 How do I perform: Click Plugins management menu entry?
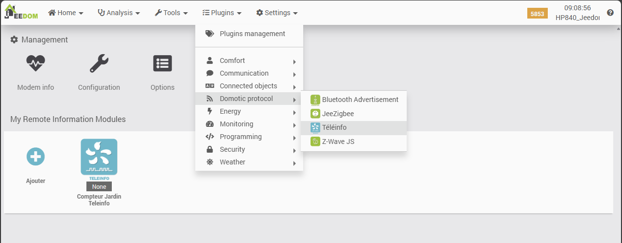(252, 34)
